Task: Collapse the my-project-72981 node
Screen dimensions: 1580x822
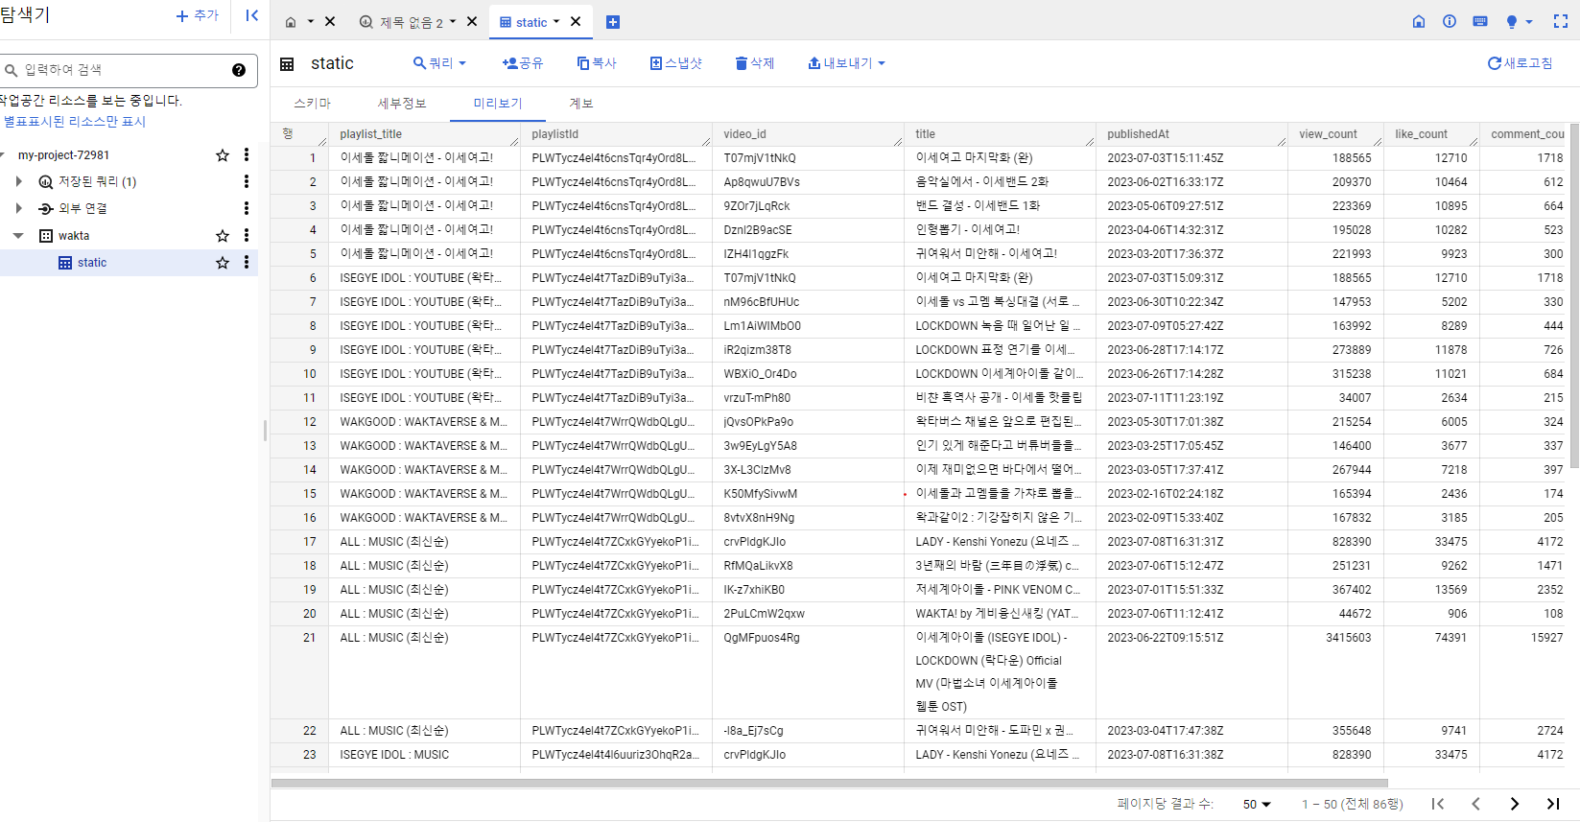Action: (x=3, y=155)
